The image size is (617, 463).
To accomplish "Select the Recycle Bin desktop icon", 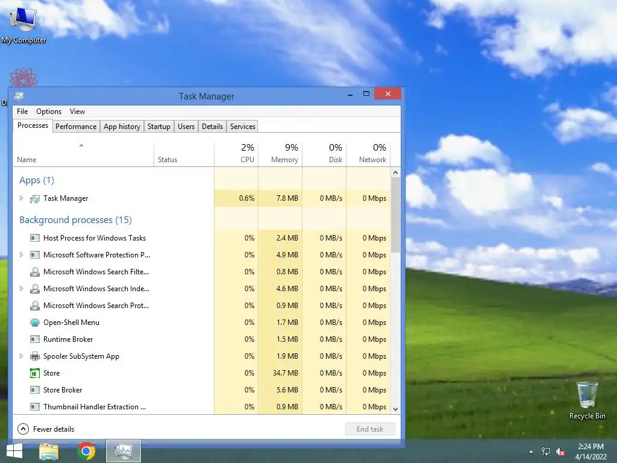I will tap(587, 400).
